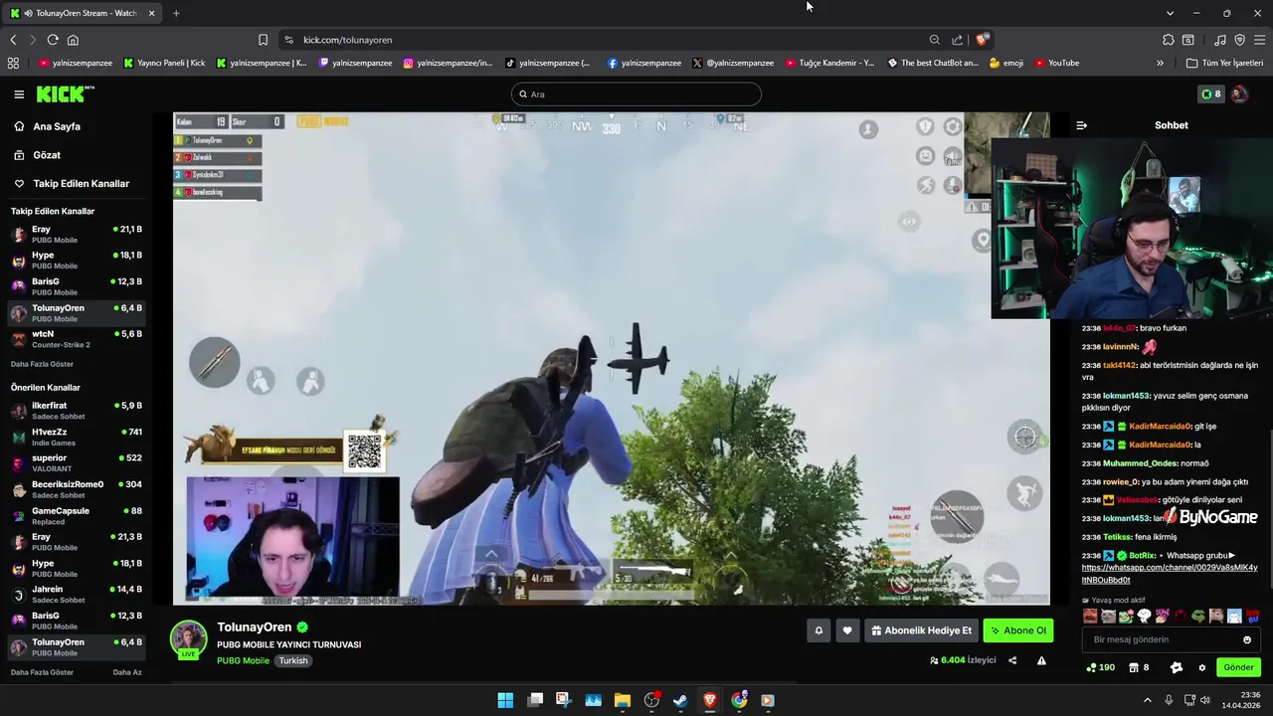Screen dimensions: 1273x716
Task: Open browser extensions puzzle icon
Action: click(1168, 40)
